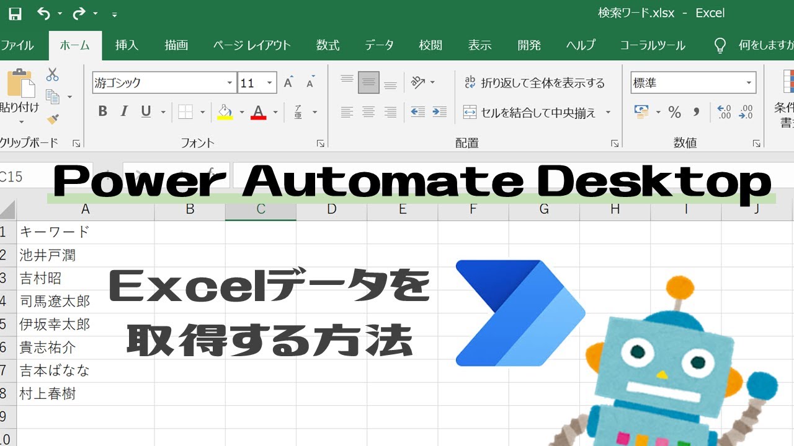This screenshot has width=794, height=446.
Task: Open the 表示 tab
Action: tap(480, 45)
